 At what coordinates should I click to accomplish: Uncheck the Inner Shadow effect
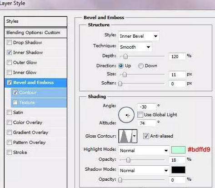(x=9, y=53)
